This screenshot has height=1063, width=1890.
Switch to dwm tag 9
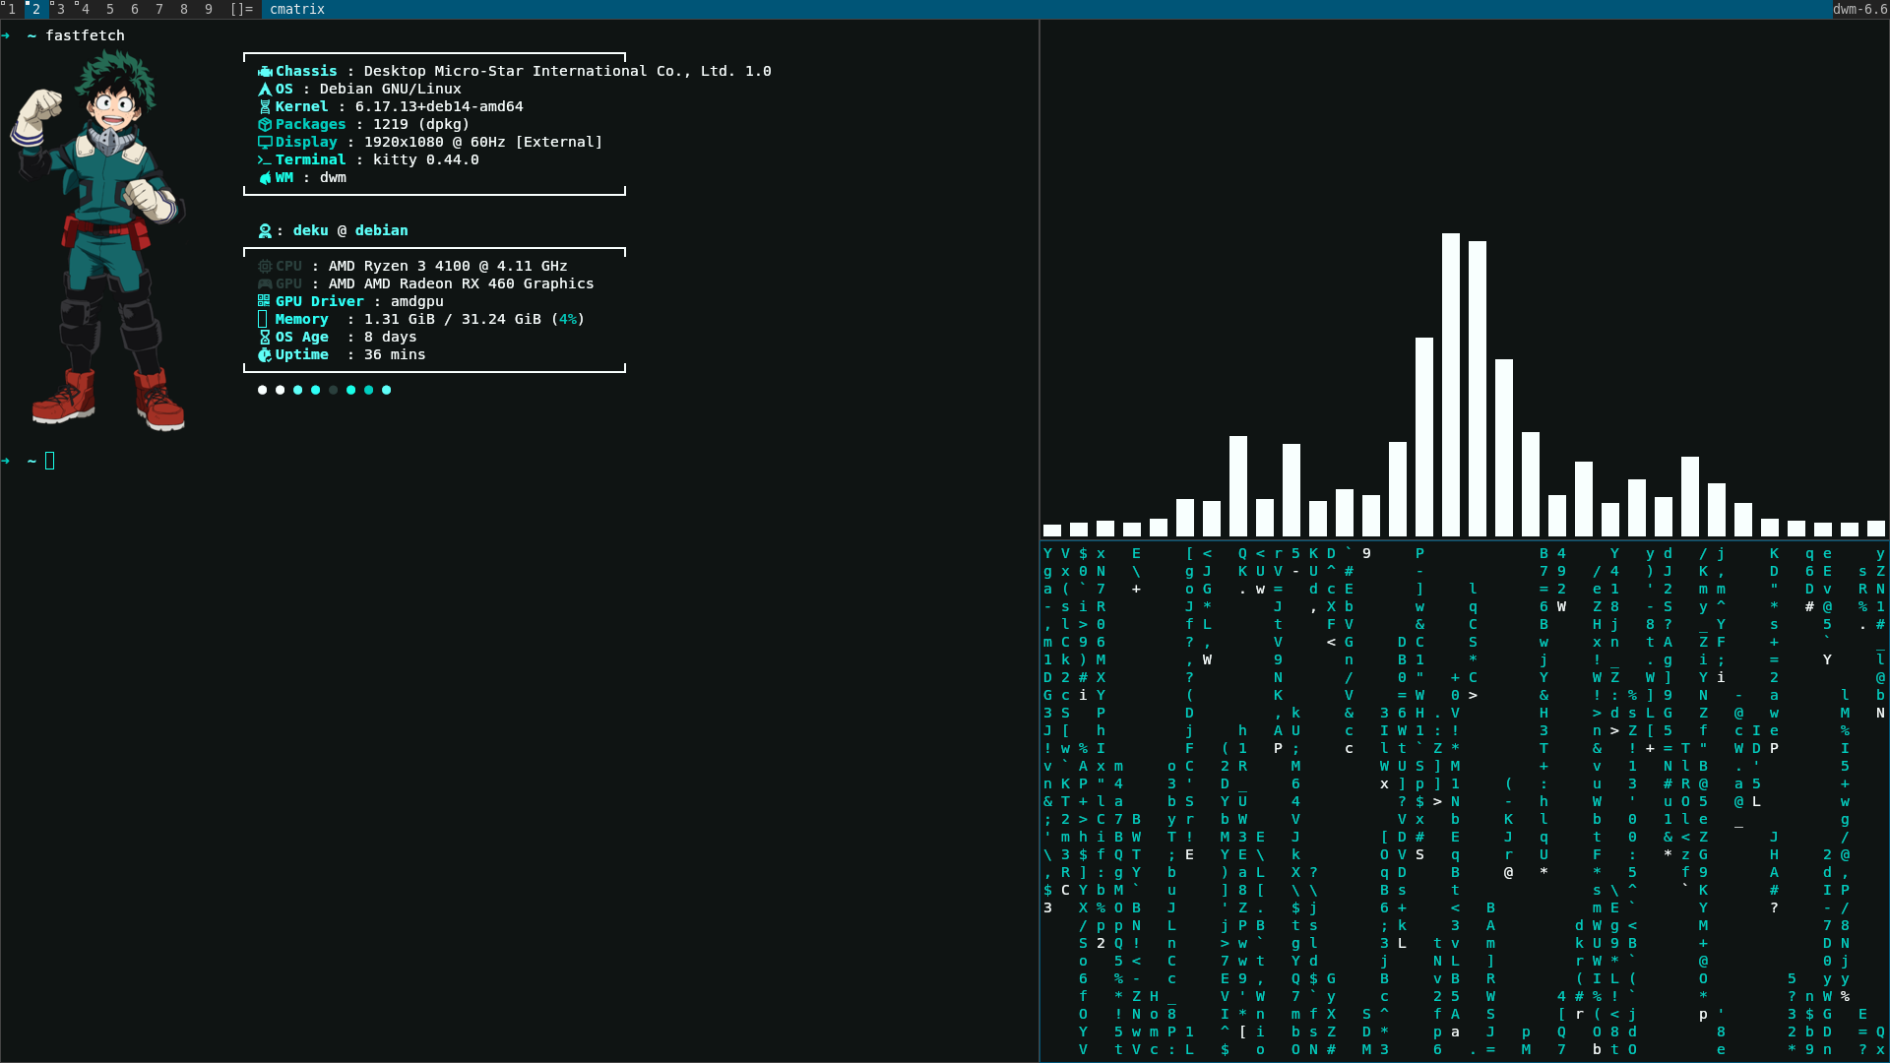(209, 9)
